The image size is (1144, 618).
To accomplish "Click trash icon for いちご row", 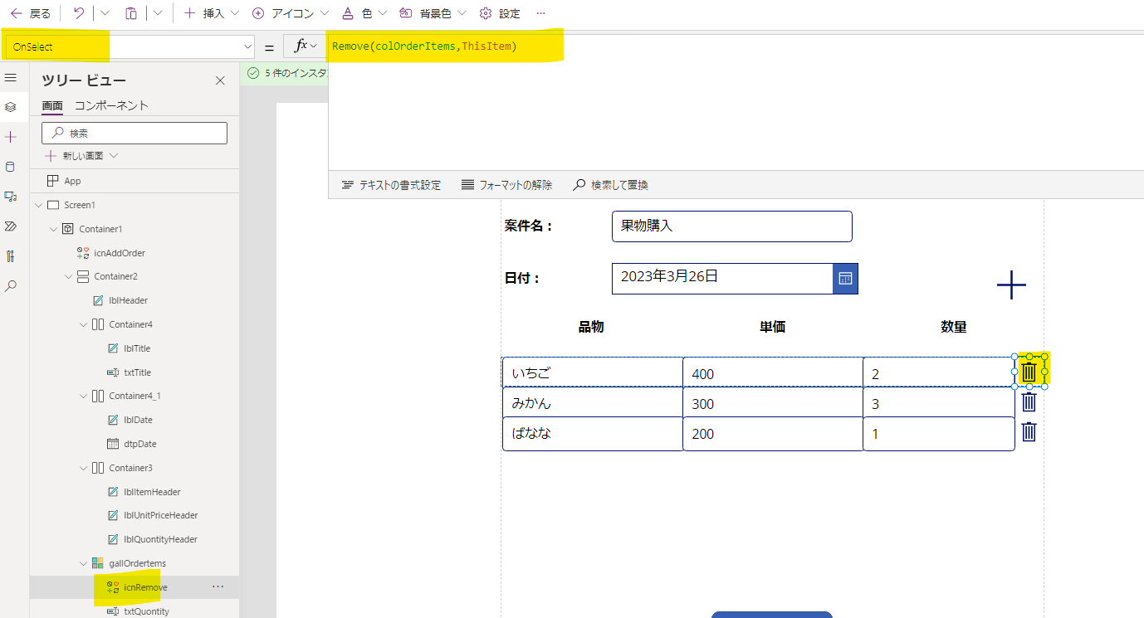I will [1029, 372].
